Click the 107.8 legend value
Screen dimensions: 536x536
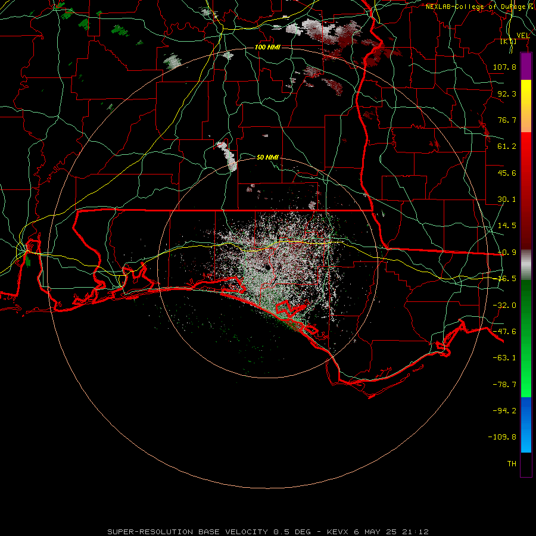504,67
